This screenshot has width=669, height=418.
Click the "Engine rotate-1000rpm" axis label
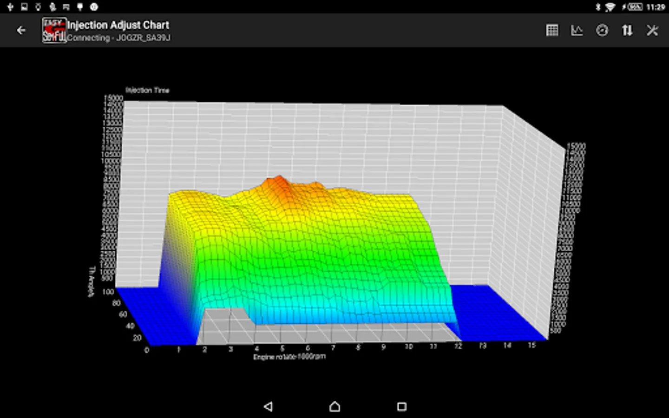pos(289,357)
